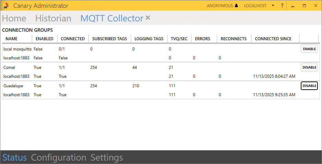Select localhost:1883 under Comal
This screenshot has height=164, width=322.
coord(16,76)
